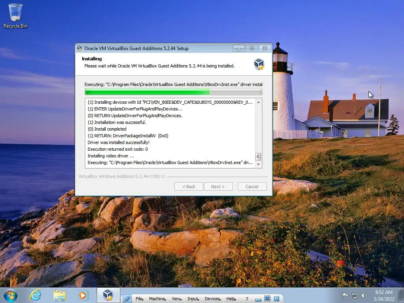Open Action Center flag tray icon

point(345,295)
